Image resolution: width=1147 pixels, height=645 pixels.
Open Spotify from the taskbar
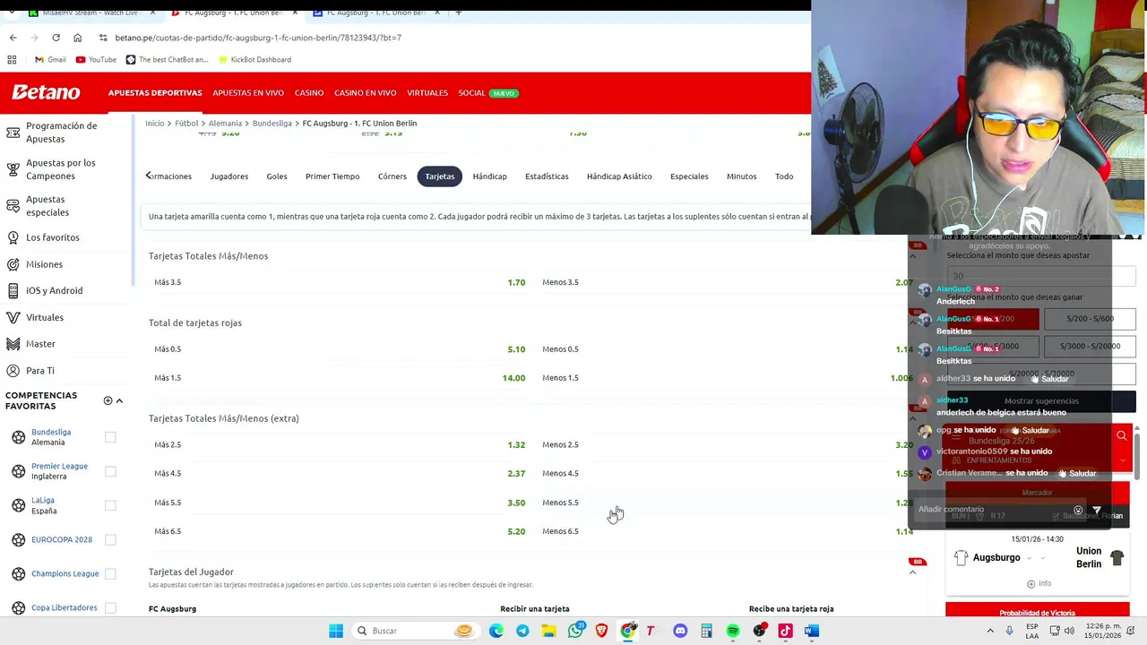pyautogui.click(x=733, y=631)
